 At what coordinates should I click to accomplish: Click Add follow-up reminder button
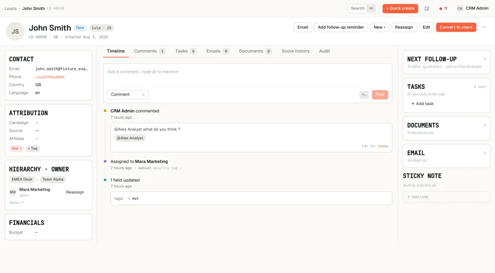[x=341, y=27]
